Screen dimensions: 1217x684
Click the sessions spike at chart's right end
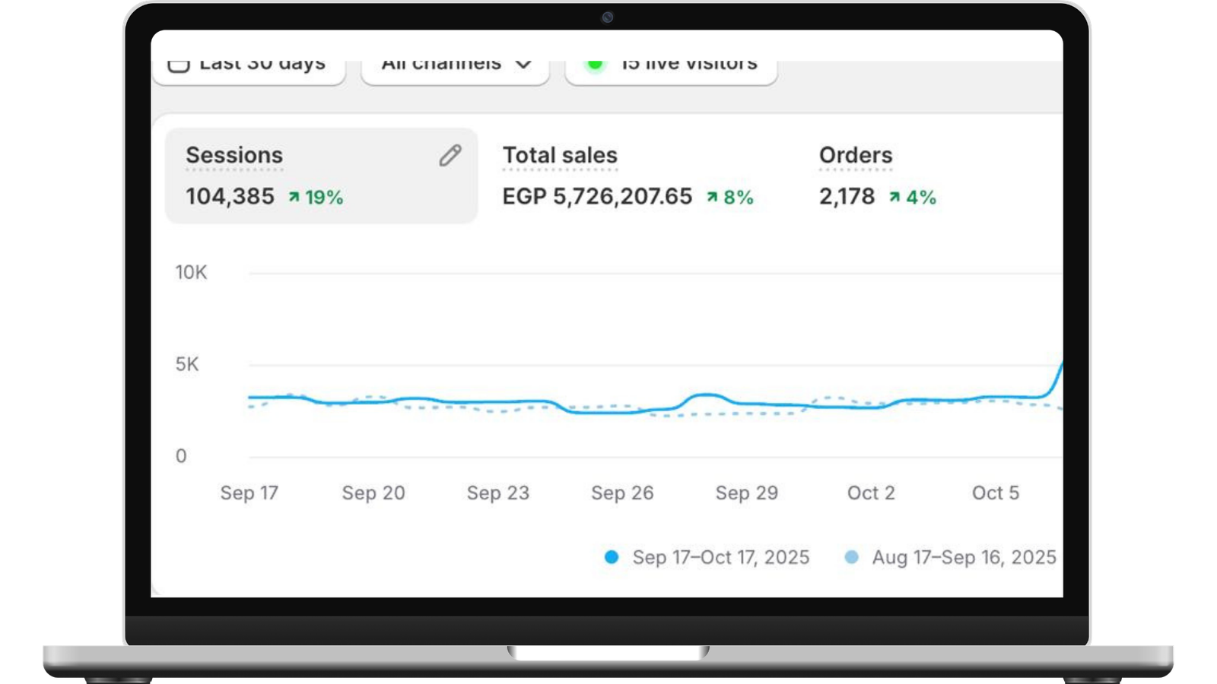[1056, 378]
